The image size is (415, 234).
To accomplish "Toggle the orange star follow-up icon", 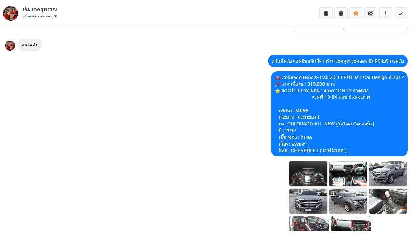I will pyautogui.click(x=356, y=14).
